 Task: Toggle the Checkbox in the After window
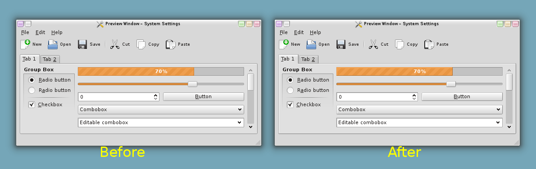pyautogui.click(x=290, y=104)
